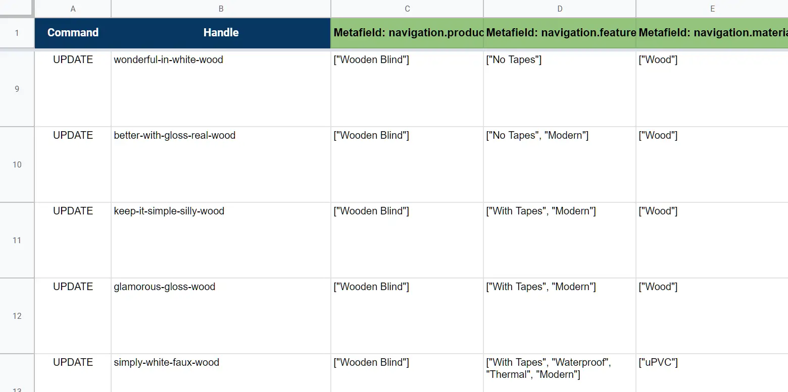788x392 pixels.
Task: Select row number 11
Action: [17, 240]
